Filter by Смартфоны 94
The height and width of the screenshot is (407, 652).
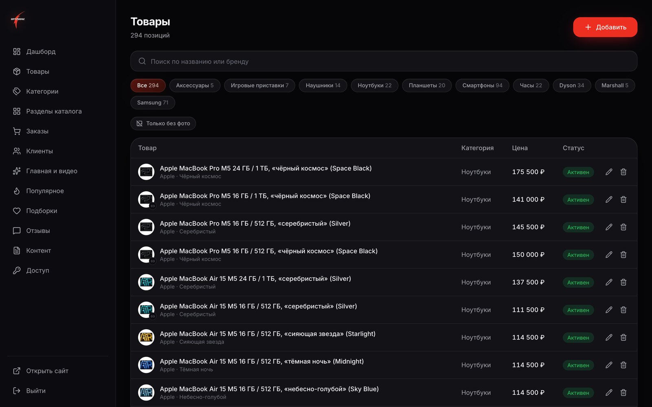click(482, 85)
